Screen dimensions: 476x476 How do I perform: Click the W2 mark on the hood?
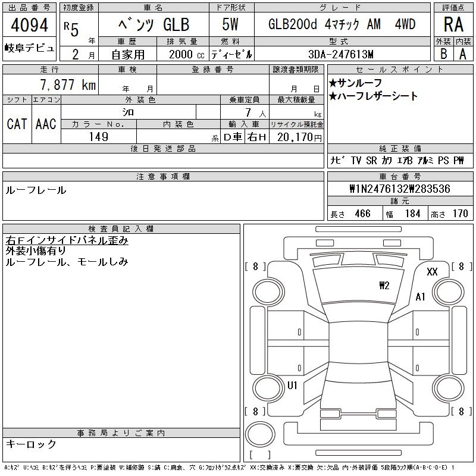pyautogui.click(x=384, y=286)
